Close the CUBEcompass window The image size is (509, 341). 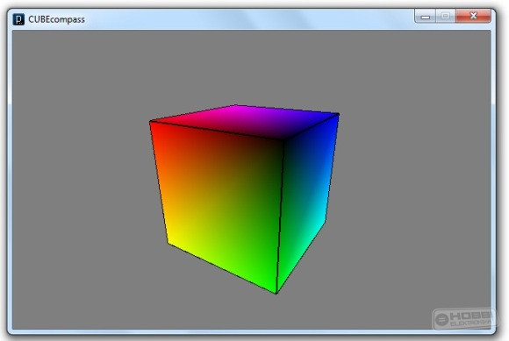point(473,16)
